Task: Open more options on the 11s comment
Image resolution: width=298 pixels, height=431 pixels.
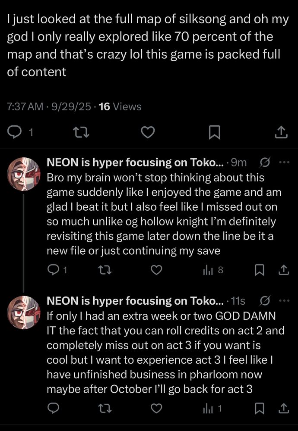Action: pyautogui.click(x=285, y=300)
